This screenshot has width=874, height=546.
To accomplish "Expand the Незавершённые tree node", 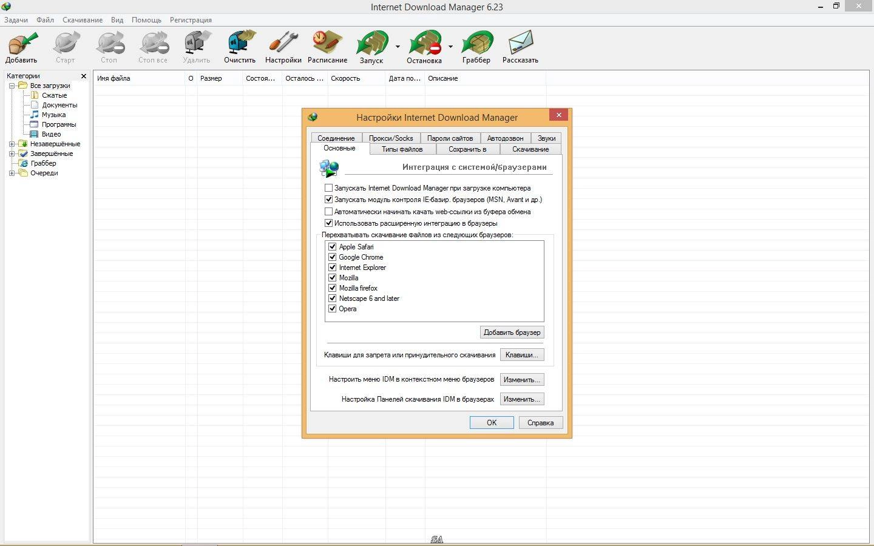I will click(x=12, y=144).
